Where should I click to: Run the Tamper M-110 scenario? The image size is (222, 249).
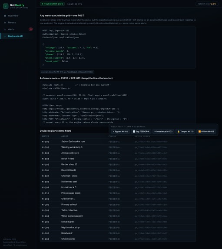pos(186,132)
